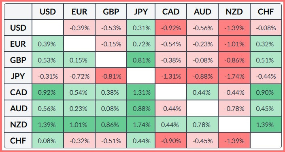This screenshot has height=152, width=285.
Task: Click the USD/NZD cell showing -1.39%
Action: pos(234,28)
